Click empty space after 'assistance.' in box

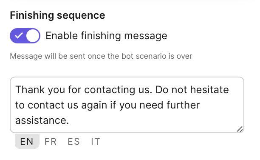[149, 120]
